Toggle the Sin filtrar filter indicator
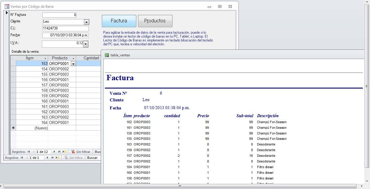The height and width of the screenshot is (189, 370). coord(80,152)
